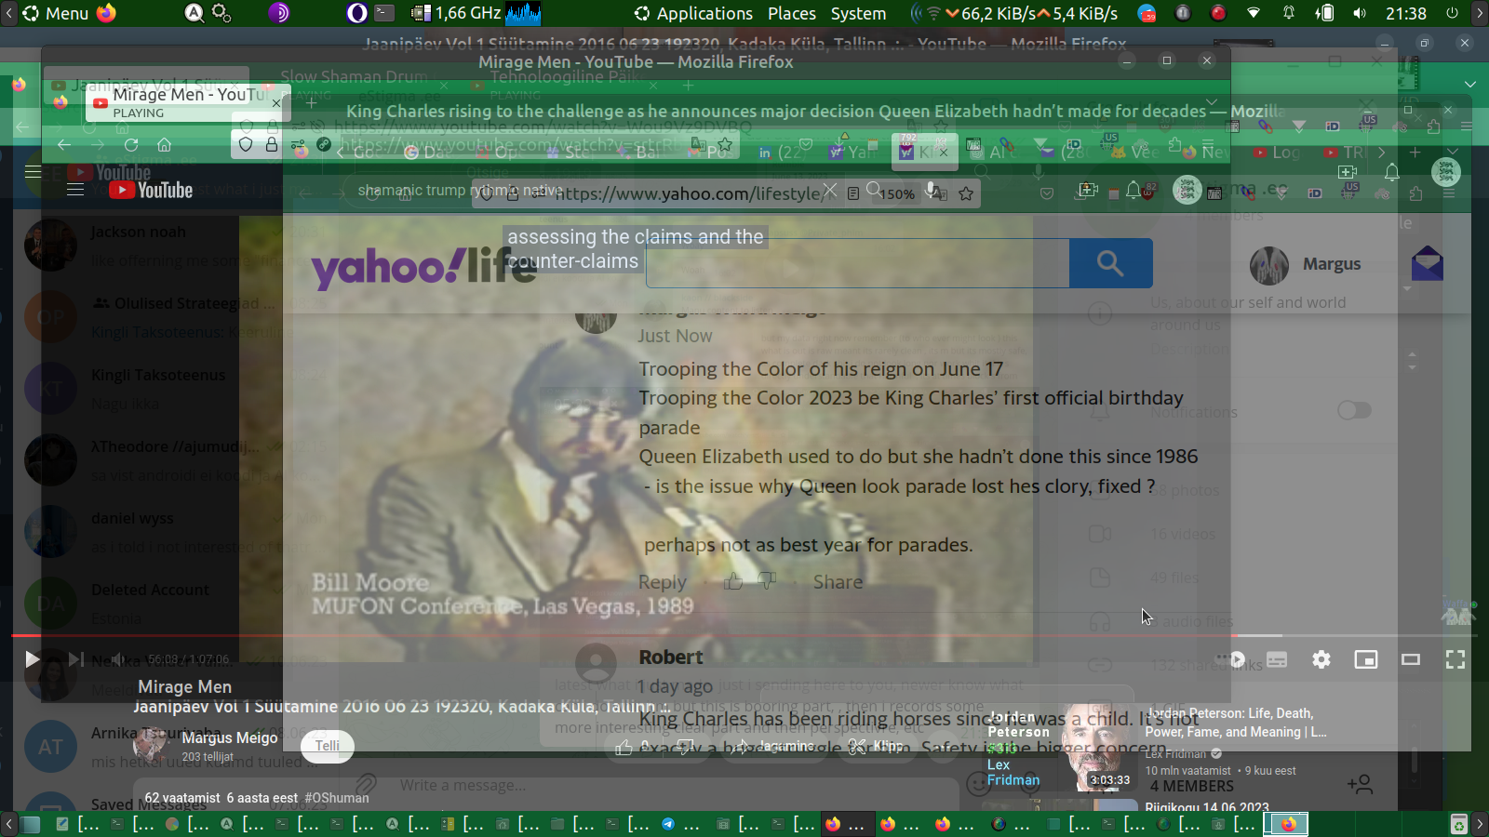Open Jordan Peterson recommended video thumbnail

(1060, 748)
